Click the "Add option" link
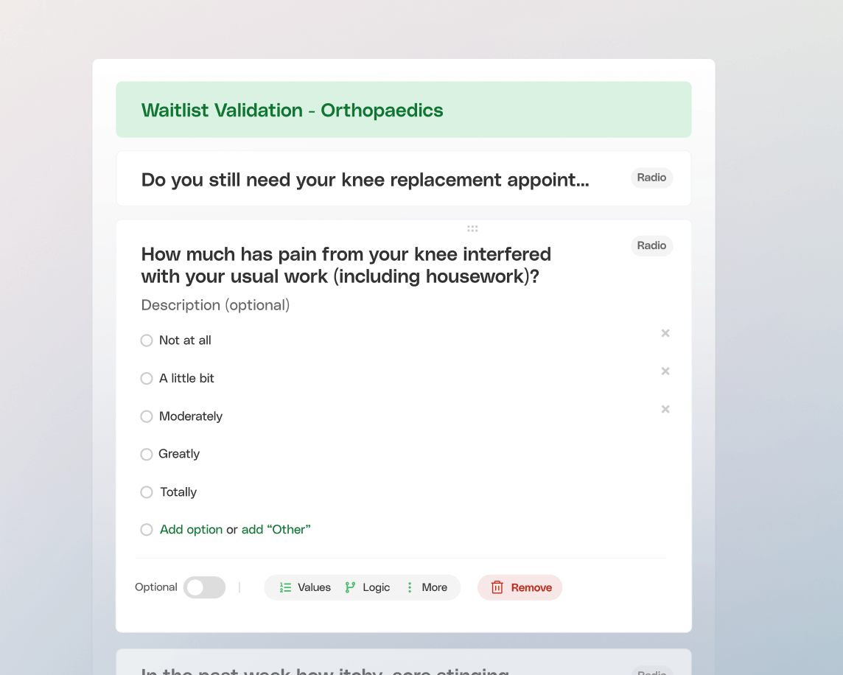The image size is (843, 675). pyautogui.click(x=191, y=530)
